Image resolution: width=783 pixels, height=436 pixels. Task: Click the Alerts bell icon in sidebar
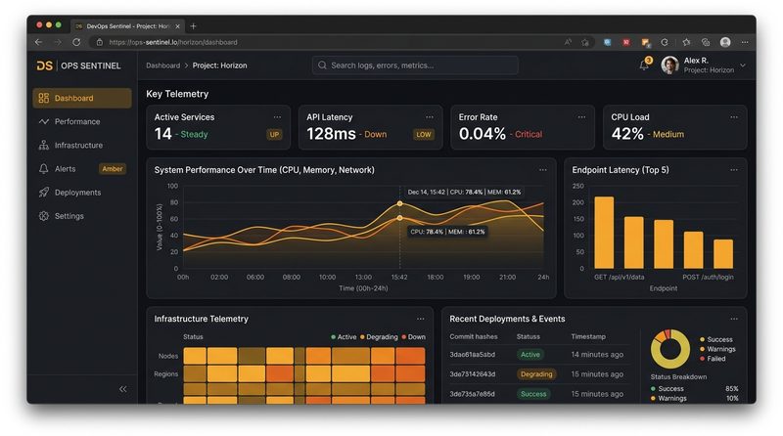44,168
